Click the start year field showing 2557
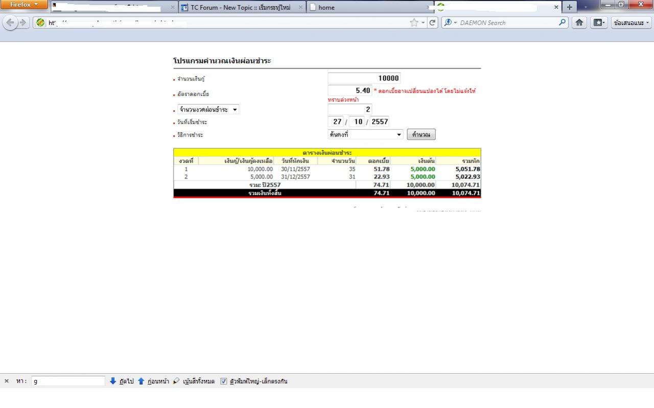The image size is (654, 408). pos(379,121)
